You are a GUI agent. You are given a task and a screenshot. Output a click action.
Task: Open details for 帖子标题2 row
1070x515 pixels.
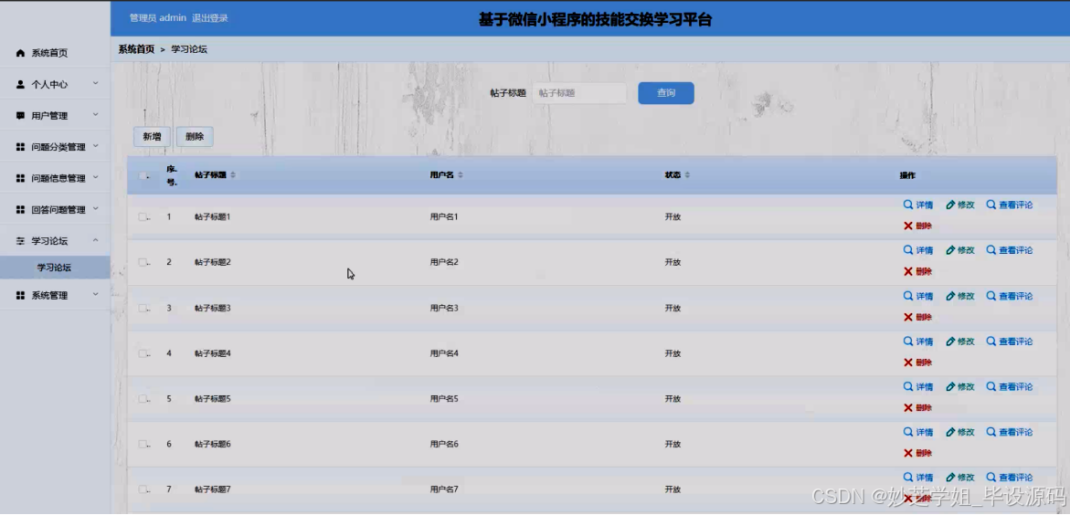pos(917,250)
